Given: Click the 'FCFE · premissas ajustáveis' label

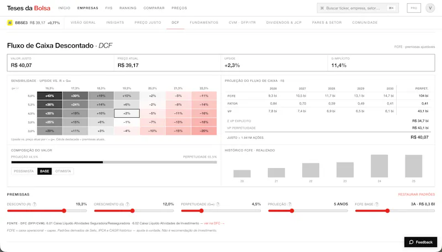Looking at the screenshot, I should coord(414,47).
